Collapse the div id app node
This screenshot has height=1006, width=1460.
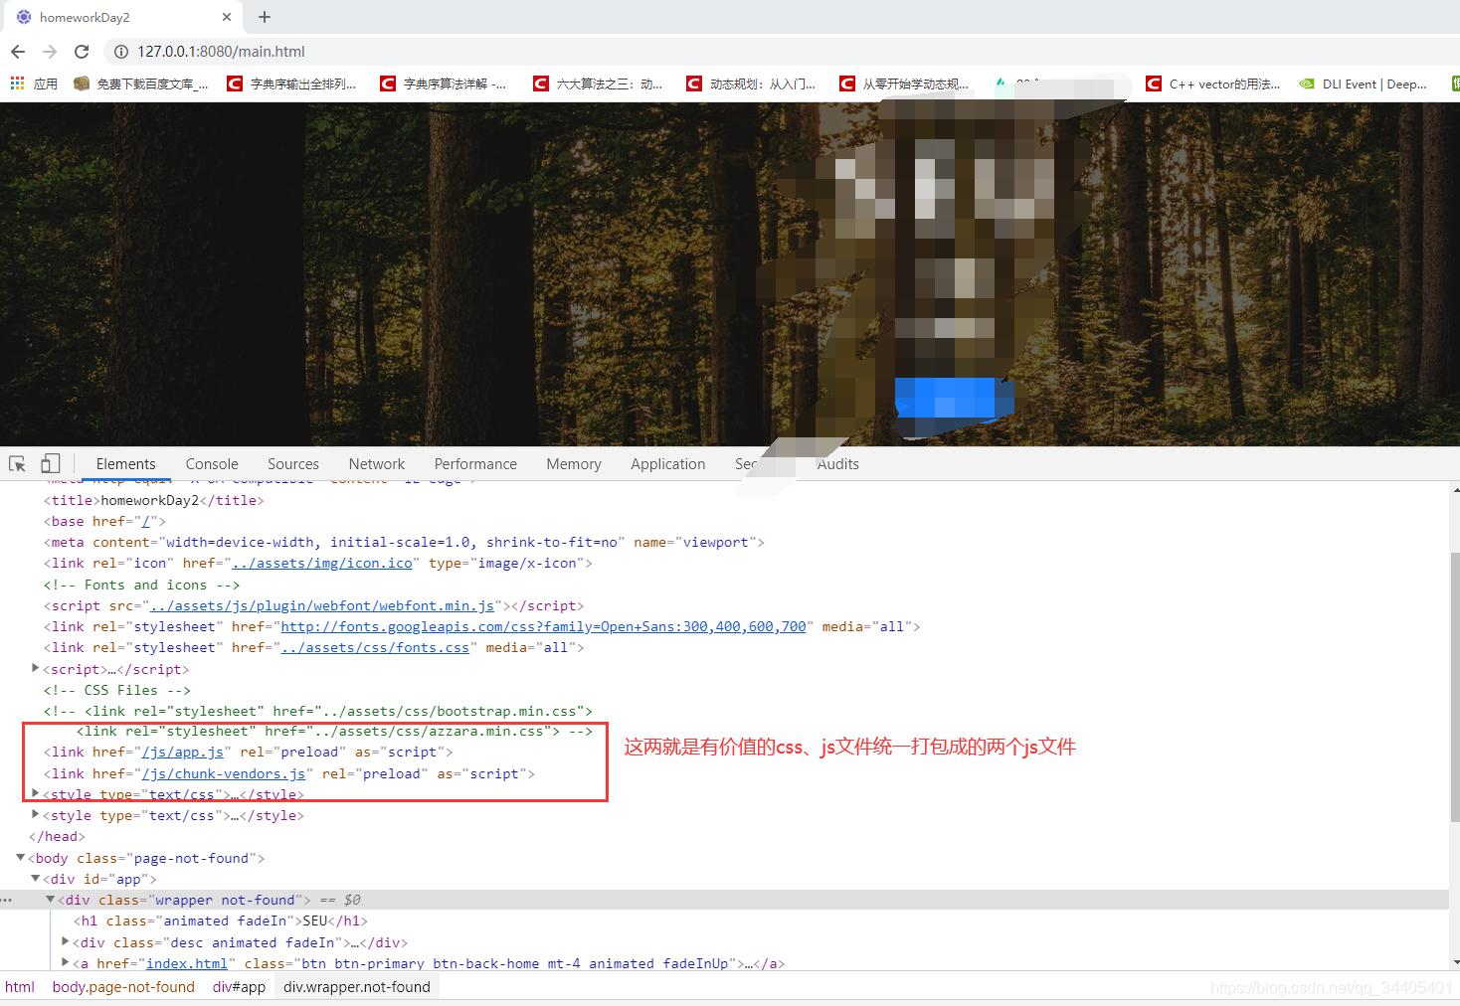36,879
